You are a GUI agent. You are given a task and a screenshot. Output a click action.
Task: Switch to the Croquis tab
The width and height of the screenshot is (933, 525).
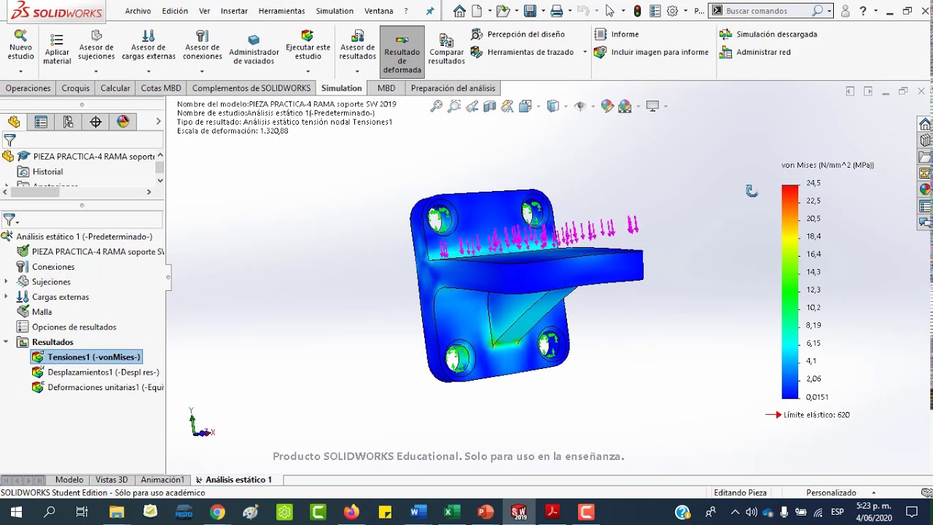(x=76, y=88)
